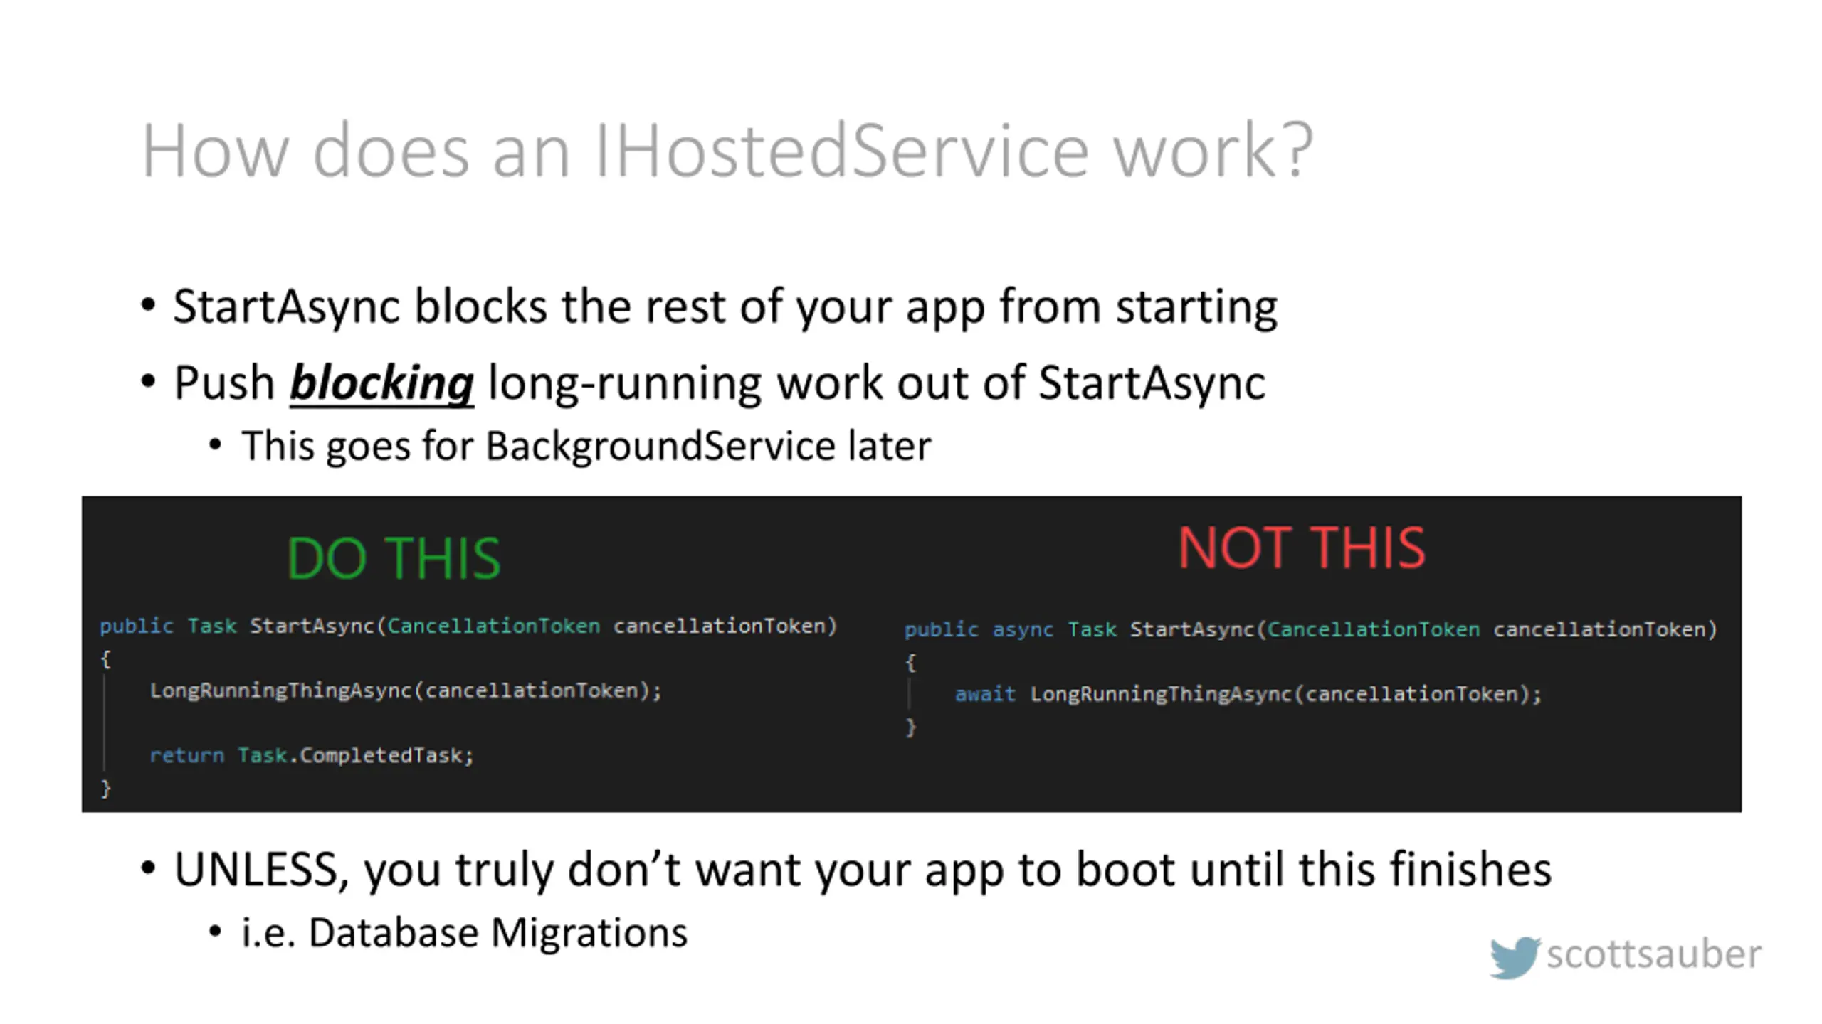Image resolution: width=1822 pixels, height=1024 pixels.
Task: Click the scottsauber Twitter handle
Action: point(1653,954)
